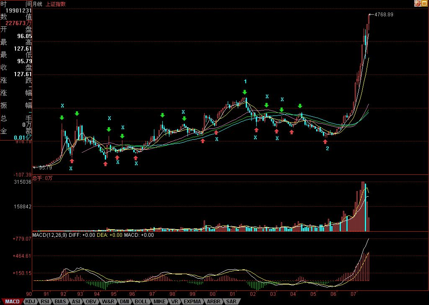Click the green down arrow under label 1
The width and height of the screenshot is (429, 305).
tap(245, 92)
